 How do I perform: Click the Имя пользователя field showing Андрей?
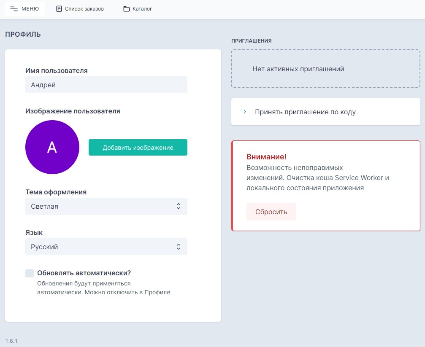tap(106, 85)
